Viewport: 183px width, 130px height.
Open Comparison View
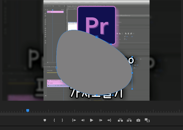(x=147, y=120)
